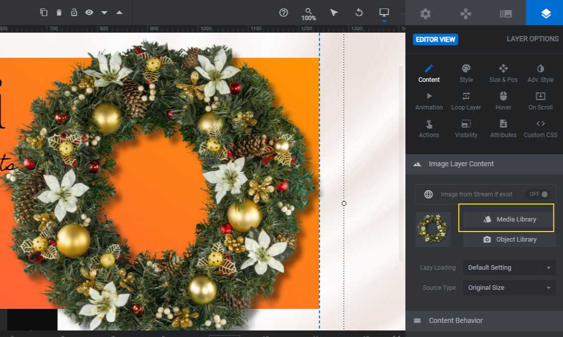Open the Visibility section
This screenshot has height=337, width=563.
pos(466,129)
